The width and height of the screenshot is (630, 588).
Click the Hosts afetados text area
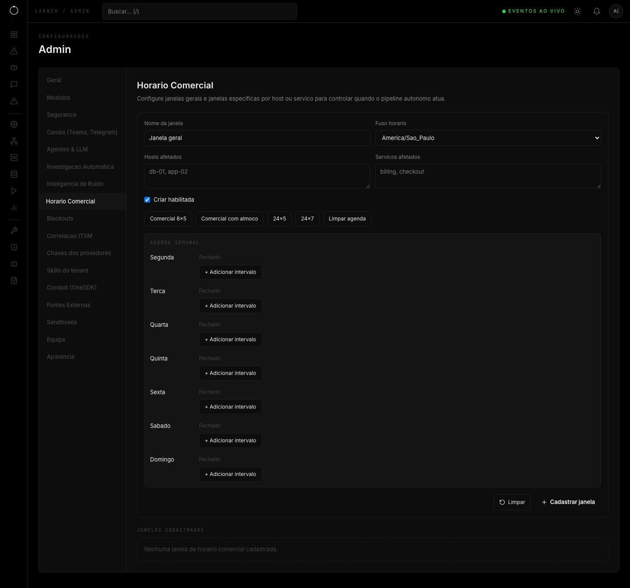(257, 176)
